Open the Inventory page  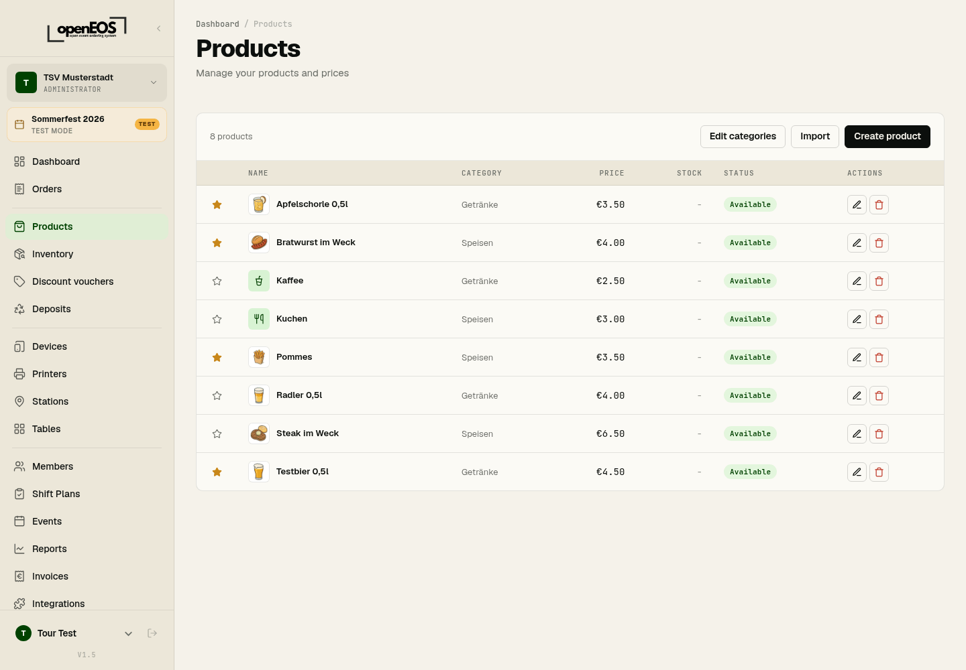pos(87,254)
